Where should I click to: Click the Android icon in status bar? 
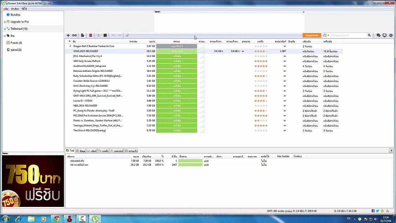382,211
